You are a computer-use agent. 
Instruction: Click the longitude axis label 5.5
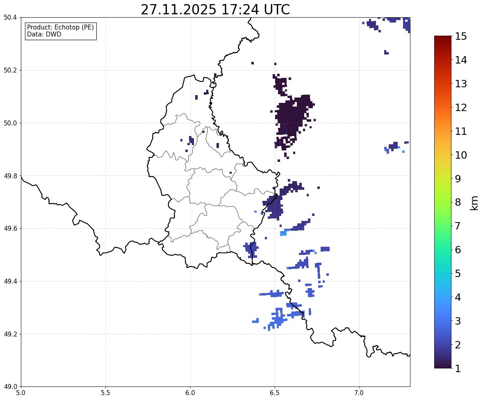[106, 393]
